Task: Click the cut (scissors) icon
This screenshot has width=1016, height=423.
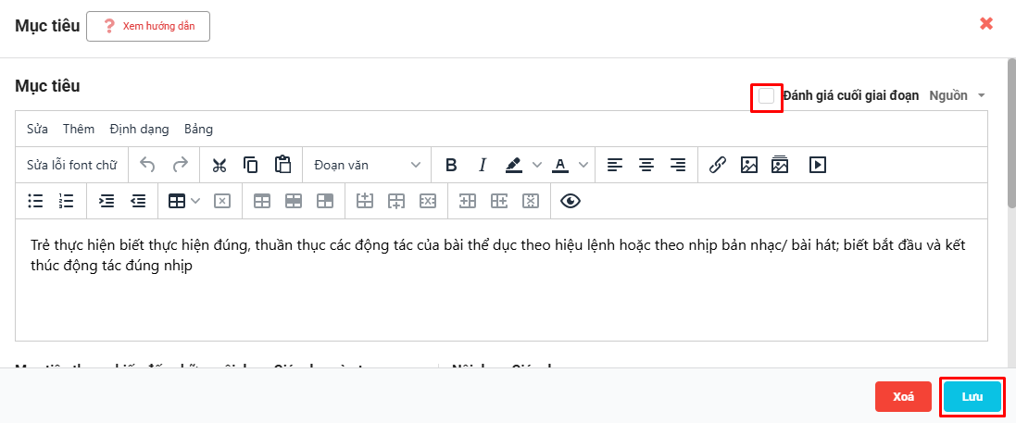Action: (220, 165)
